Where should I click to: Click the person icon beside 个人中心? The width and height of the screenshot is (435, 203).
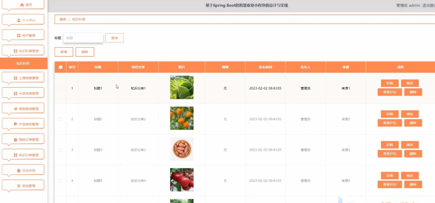[x=19, y=20]
